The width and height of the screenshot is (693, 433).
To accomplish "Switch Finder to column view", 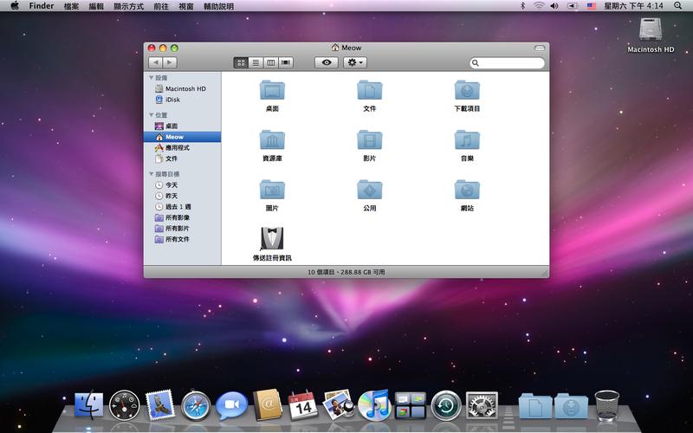I will click(271, 62).
